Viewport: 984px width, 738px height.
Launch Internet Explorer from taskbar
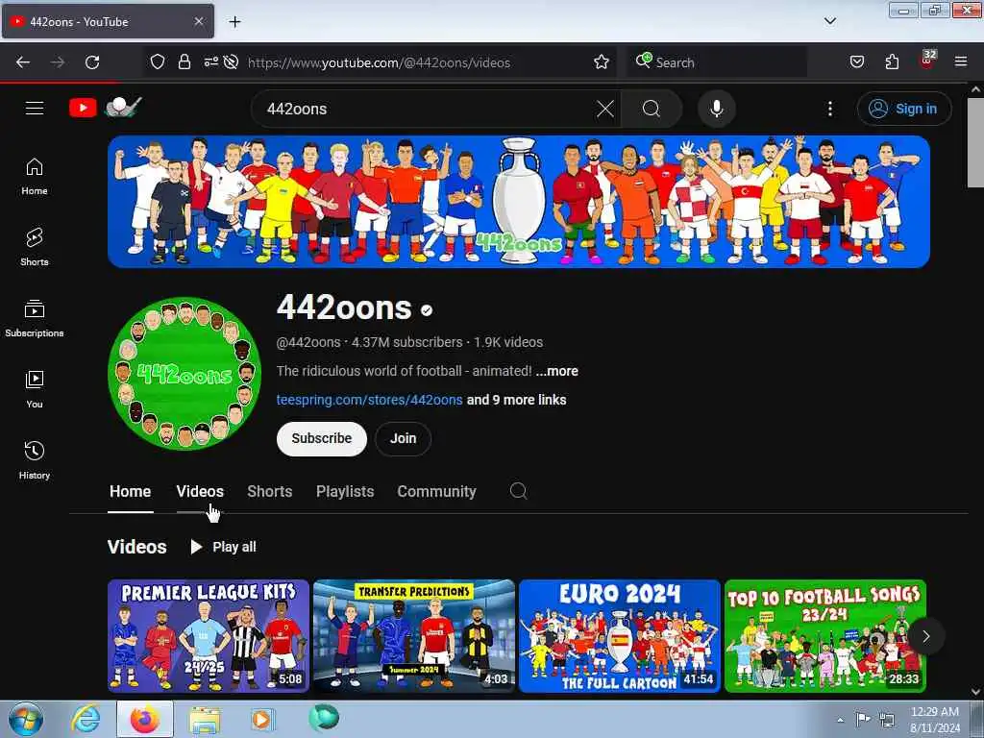click(86, 719)
